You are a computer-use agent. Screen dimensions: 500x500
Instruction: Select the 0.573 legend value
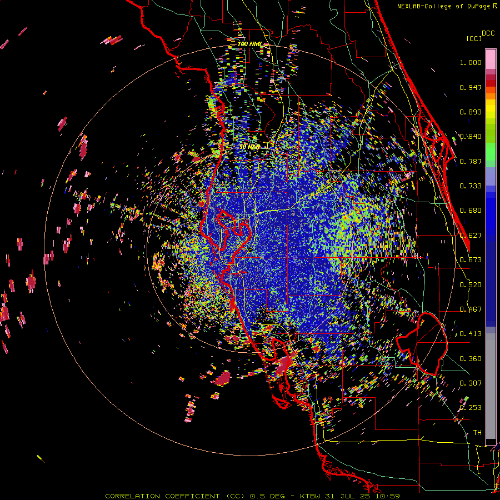pyautogui.click(x=471, y=260)
